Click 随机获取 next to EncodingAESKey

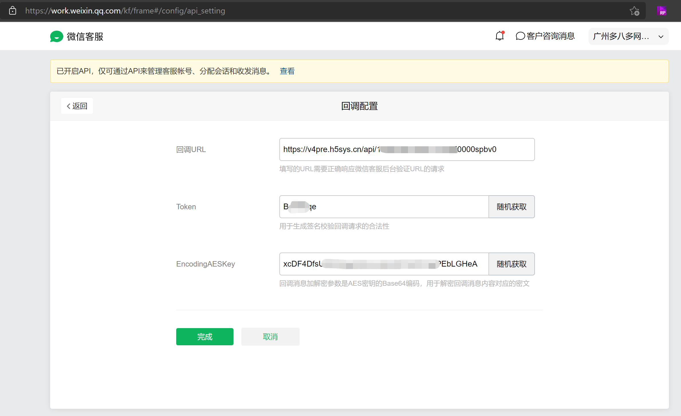511,264
